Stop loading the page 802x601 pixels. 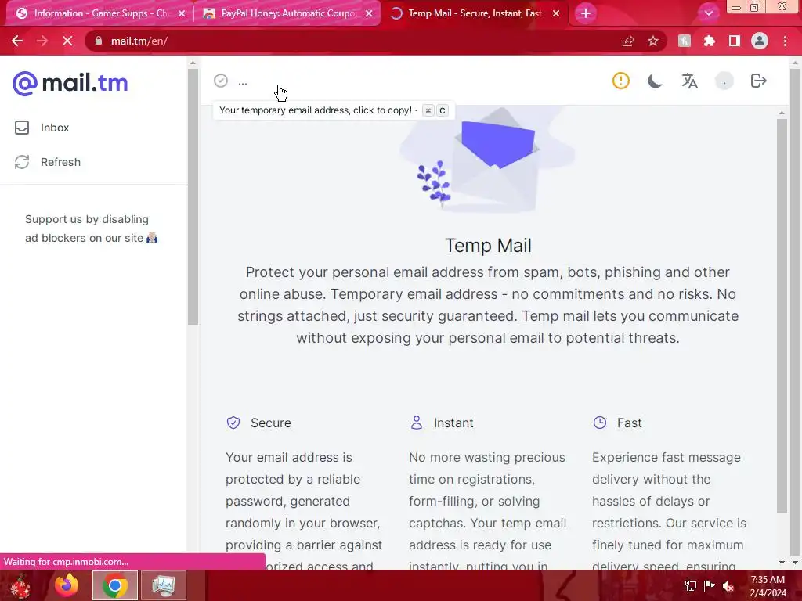click(67, 41)
